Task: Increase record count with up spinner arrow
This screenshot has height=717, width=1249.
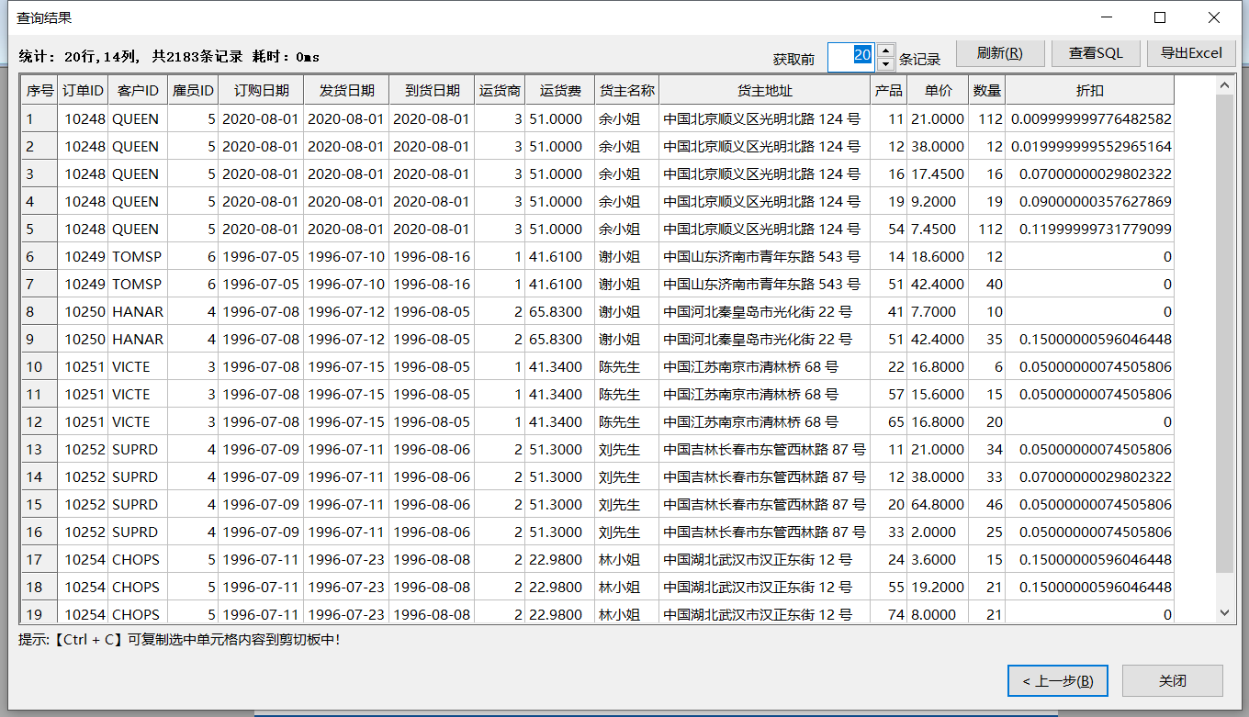Action: (885, 50)
